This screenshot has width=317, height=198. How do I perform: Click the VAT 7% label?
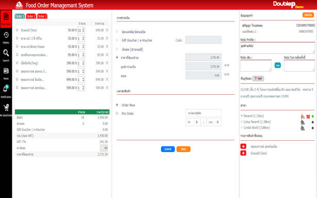21,142
